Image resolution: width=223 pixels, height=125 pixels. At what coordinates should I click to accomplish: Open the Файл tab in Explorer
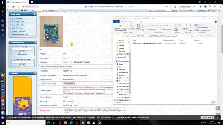tap(116, 22)
